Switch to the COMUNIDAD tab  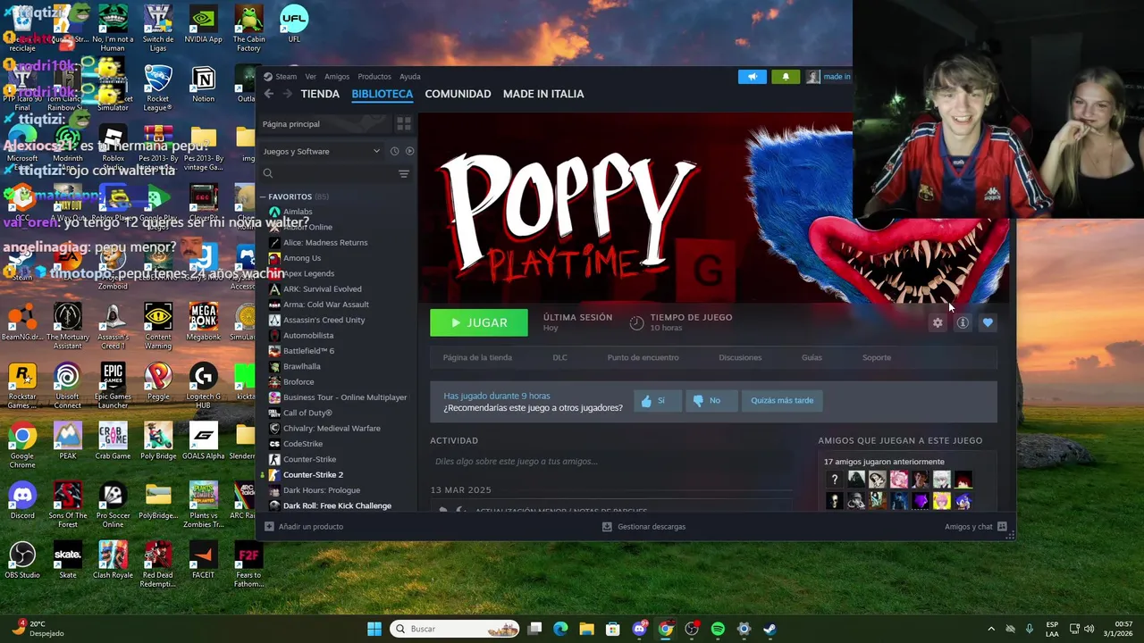[458, 94]
